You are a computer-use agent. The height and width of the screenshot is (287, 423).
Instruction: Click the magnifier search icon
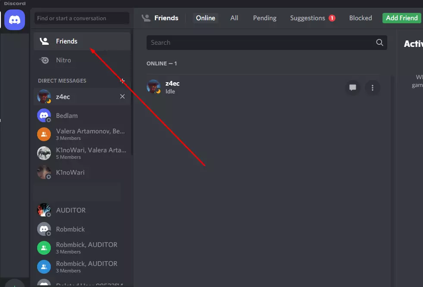[379, 43]
